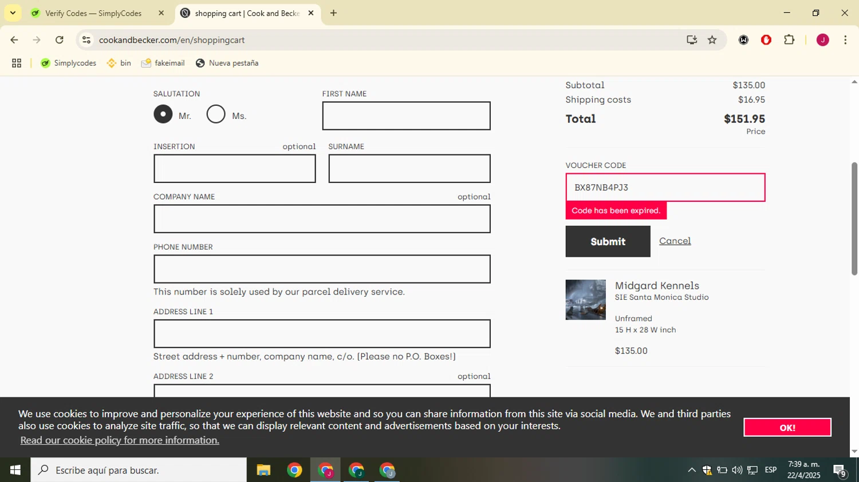Image resolution: width=859 pixels, height=482 pixels.
Task: Bookmark this page with the star
Action: pyautogui.click(x=712, y=40)
